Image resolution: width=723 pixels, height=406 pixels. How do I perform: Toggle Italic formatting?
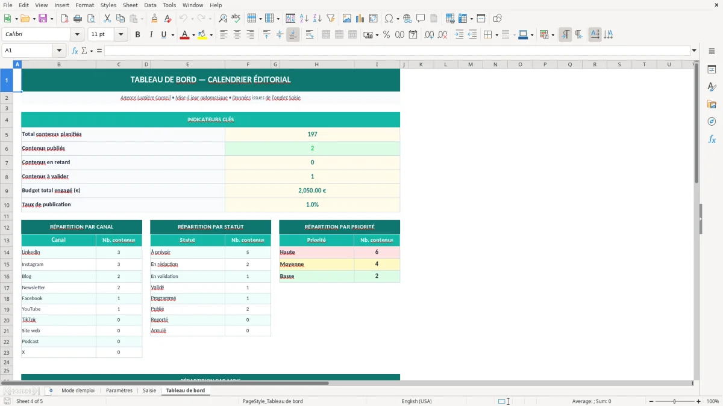[x=151, y=35]
